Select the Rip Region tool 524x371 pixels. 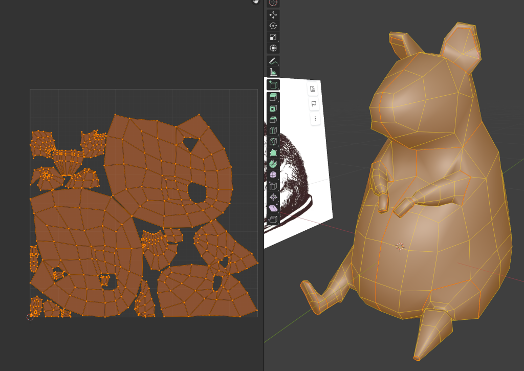pyautogui.click(x=273, y=219)
